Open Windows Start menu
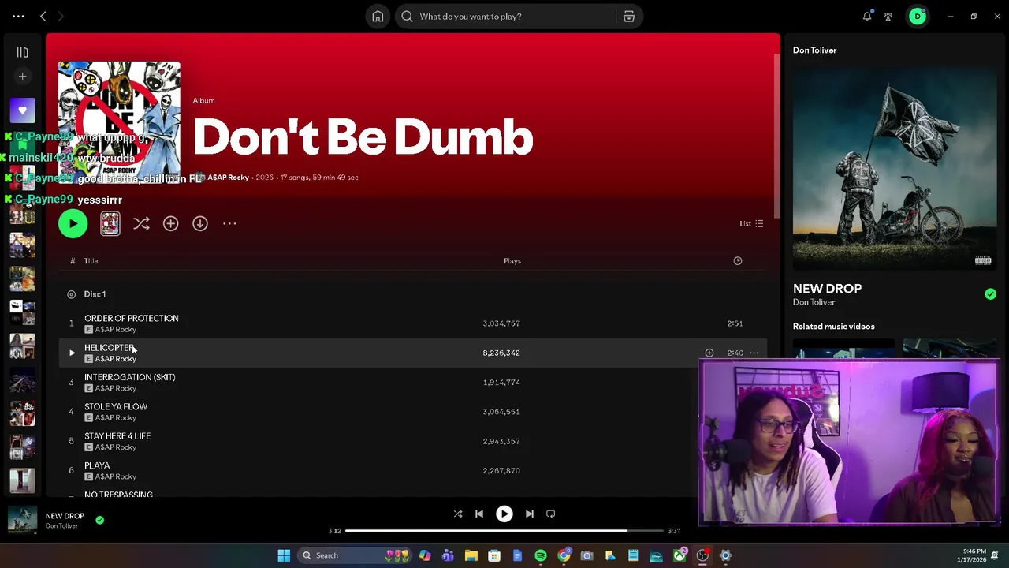Image resolution: width=1009 pixels, height=568 pixels. pos(284,555)
